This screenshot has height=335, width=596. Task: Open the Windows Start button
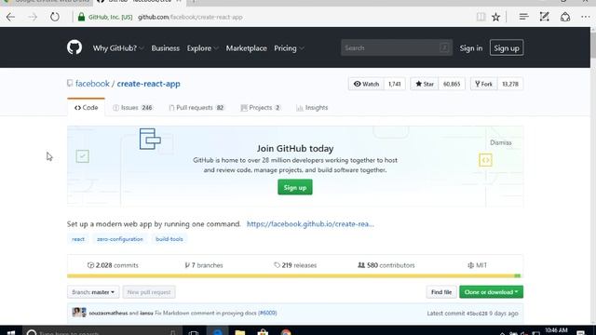click(11, 333)
